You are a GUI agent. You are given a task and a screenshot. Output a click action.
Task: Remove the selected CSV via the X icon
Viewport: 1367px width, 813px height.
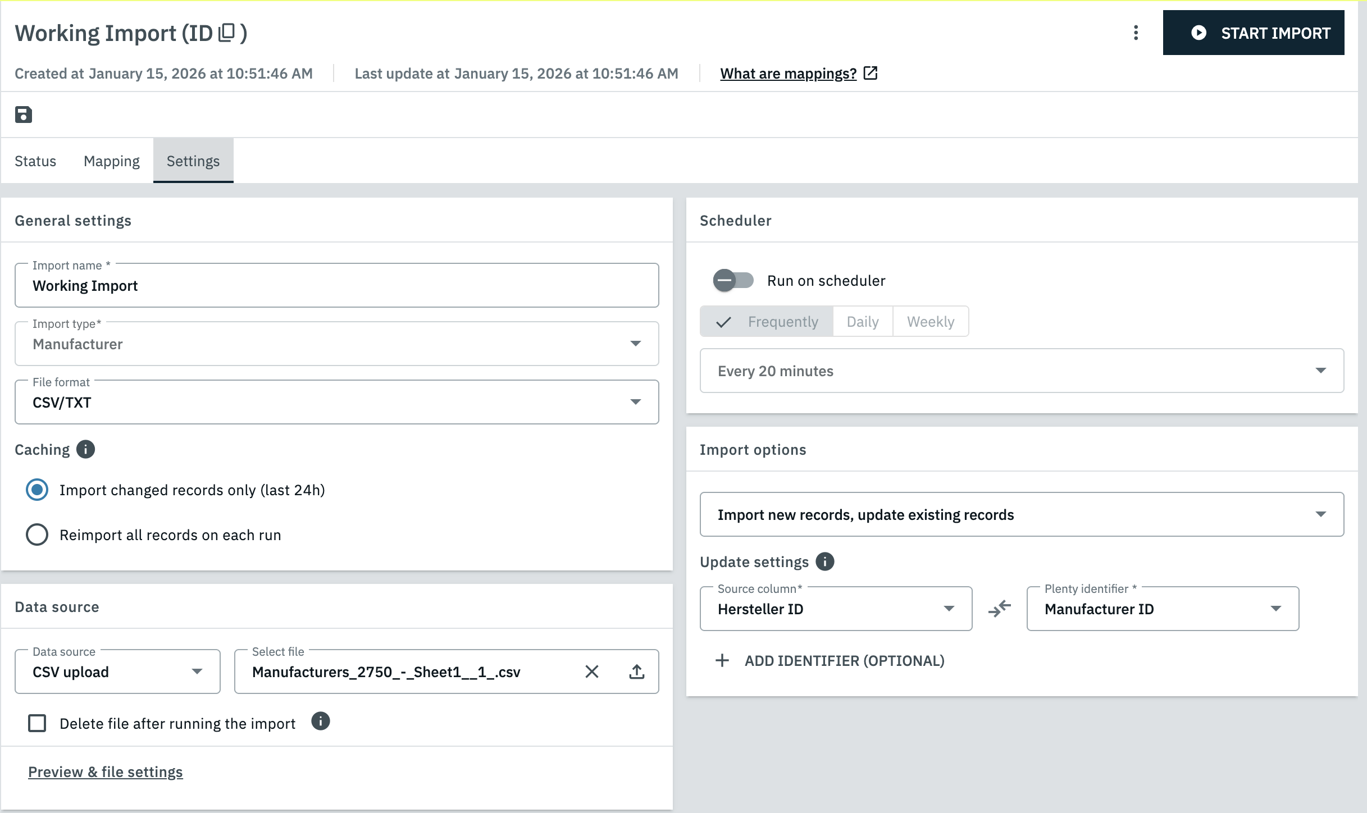point(591,671)
